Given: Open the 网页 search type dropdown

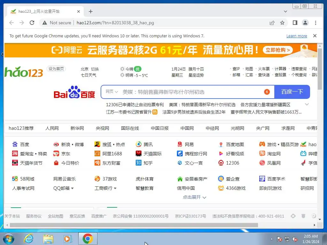Looking at the screenshot, I should (x=111, y=92).
